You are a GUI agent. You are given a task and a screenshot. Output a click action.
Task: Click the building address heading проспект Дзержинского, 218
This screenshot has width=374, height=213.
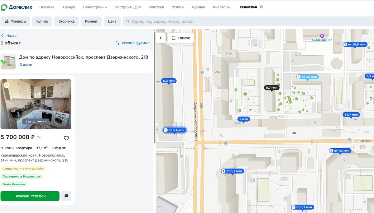[x=84, y=57]
